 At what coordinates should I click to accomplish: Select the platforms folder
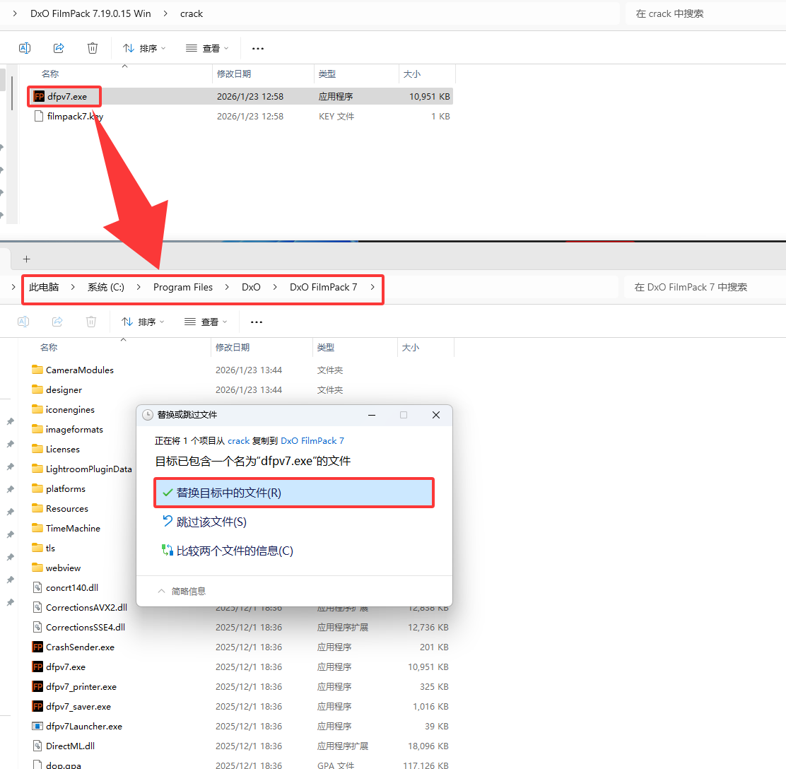pos(59,489)
